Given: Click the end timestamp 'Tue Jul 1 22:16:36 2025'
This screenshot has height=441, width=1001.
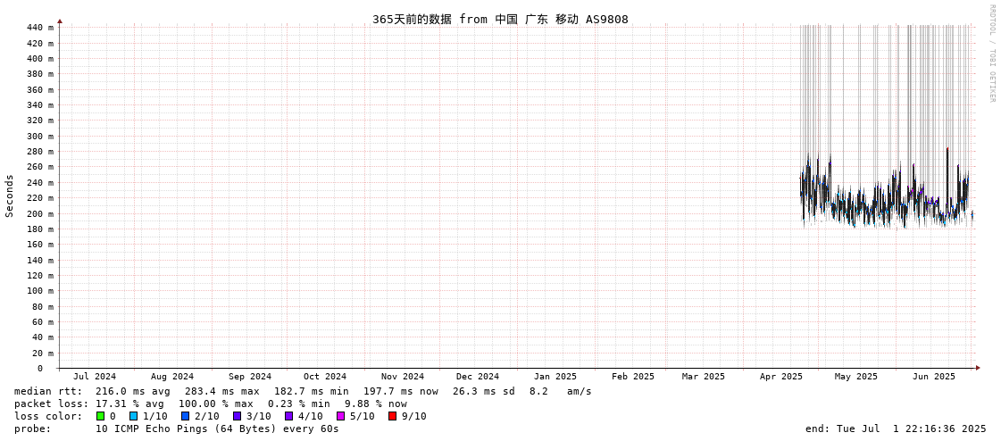Looking at the screenshot, I should [x=910, y=429].
